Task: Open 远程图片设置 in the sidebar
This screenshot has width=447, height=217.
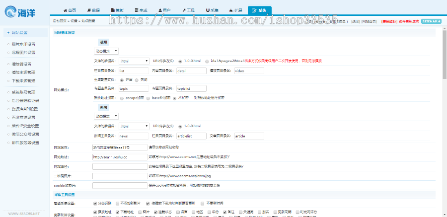Action: click(x=23, y=53)
